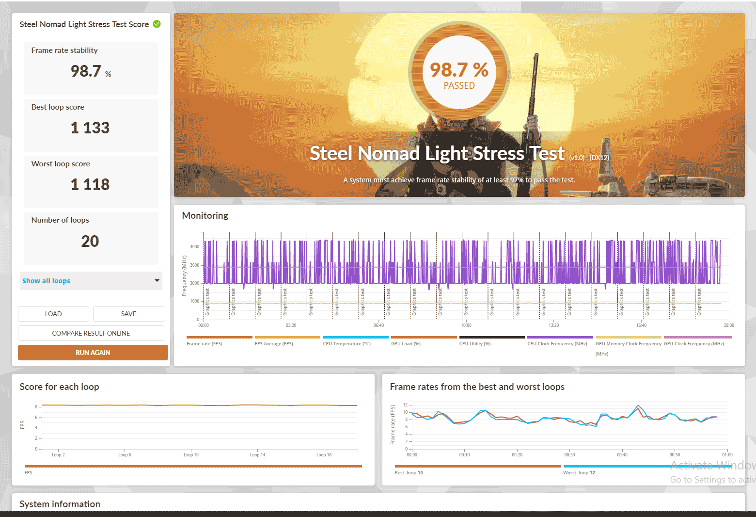
Task: Click the RUN AGAIN button
Action: (x=93, y=353)
